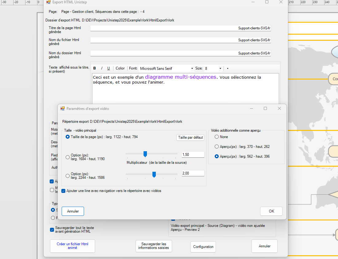Image resolution: width=338 pixels, height=259 pixels.
Task: Click the Paramètres d'export vidéo window icon
Action: click(63, 108)
